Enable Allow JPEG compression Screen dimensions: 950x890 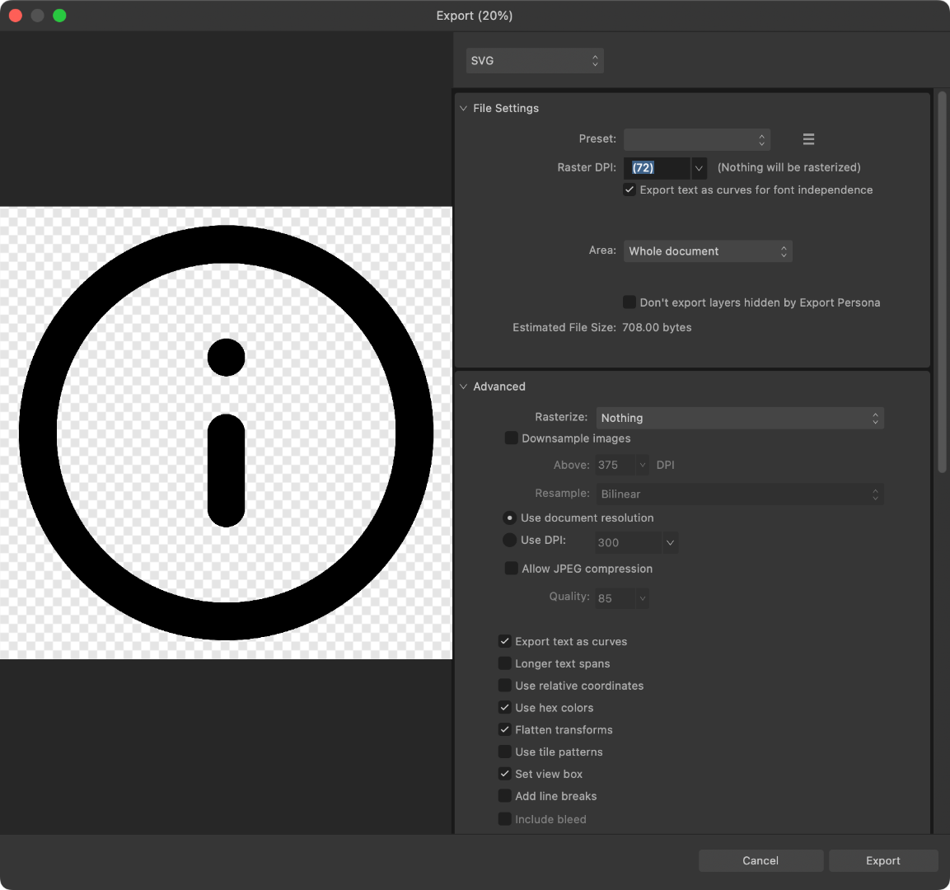point(511,569)
